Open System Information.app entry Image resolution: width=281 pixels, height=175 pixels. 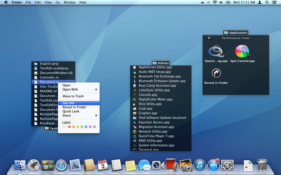pos(161,145)
